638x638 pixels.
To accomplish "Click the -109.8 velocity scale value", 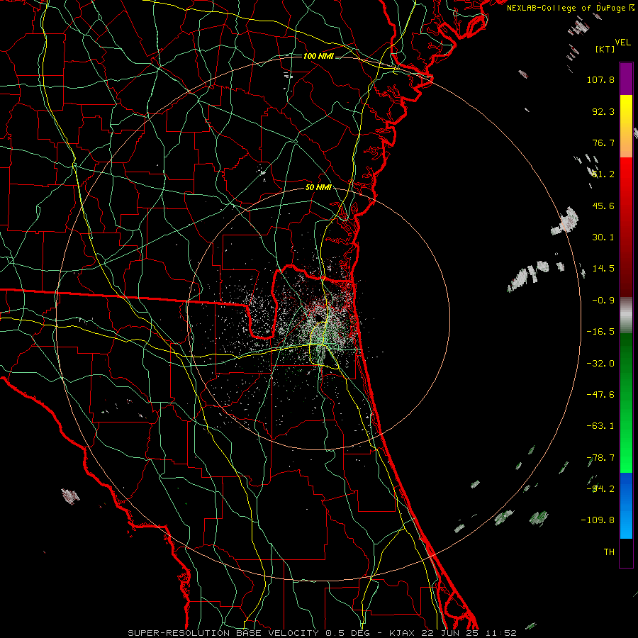I will click(598, 520).
